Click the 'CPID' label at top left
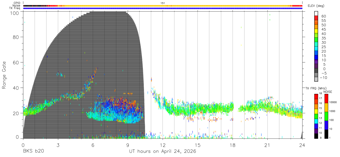Screen dimensions: 340x157 17,3
